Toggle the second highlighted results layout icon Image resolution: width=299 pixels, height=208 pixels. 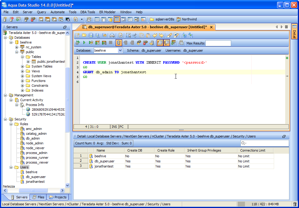167,43
